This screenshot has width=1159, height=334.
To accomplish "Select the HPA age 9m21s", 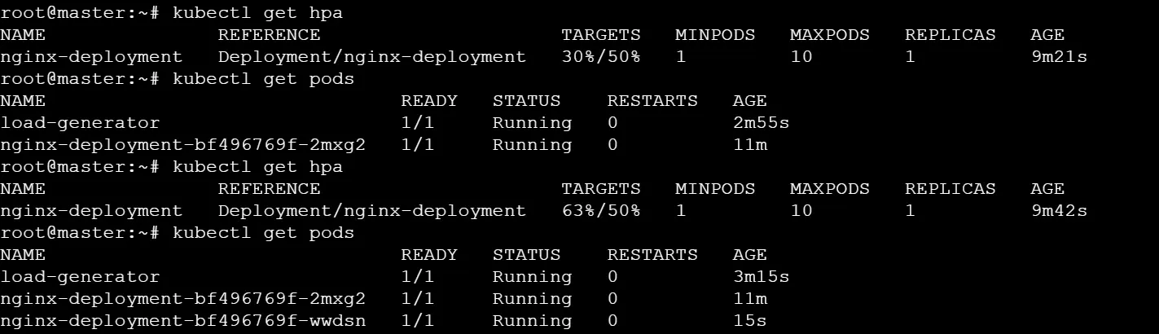I will click(1058, 57).
